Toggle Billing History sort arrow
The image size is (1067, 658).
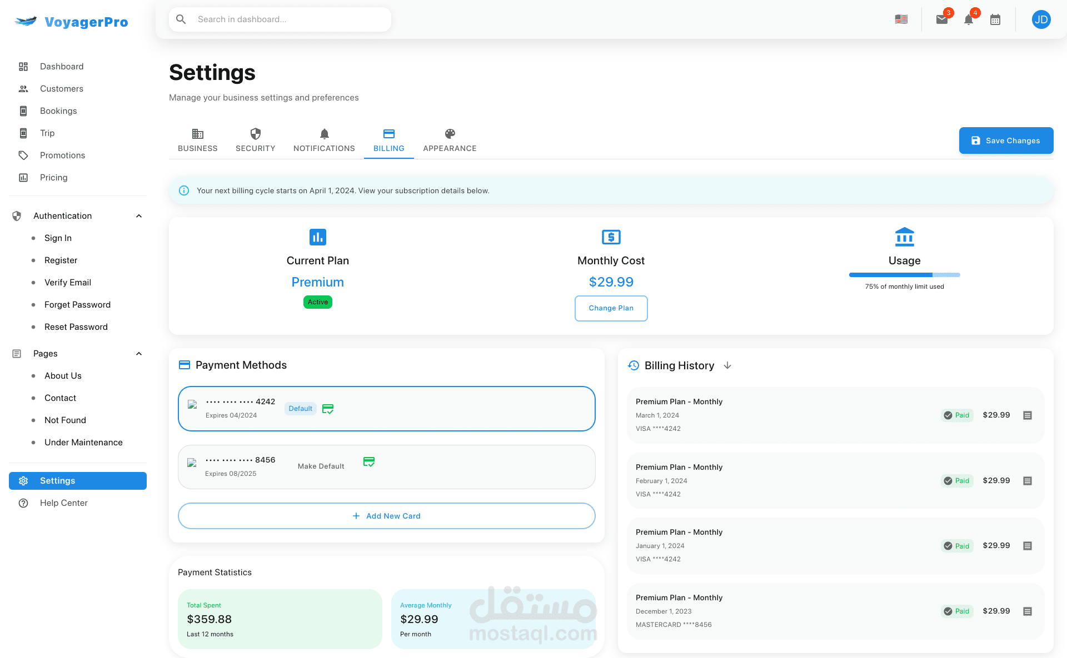pos(727,365)
